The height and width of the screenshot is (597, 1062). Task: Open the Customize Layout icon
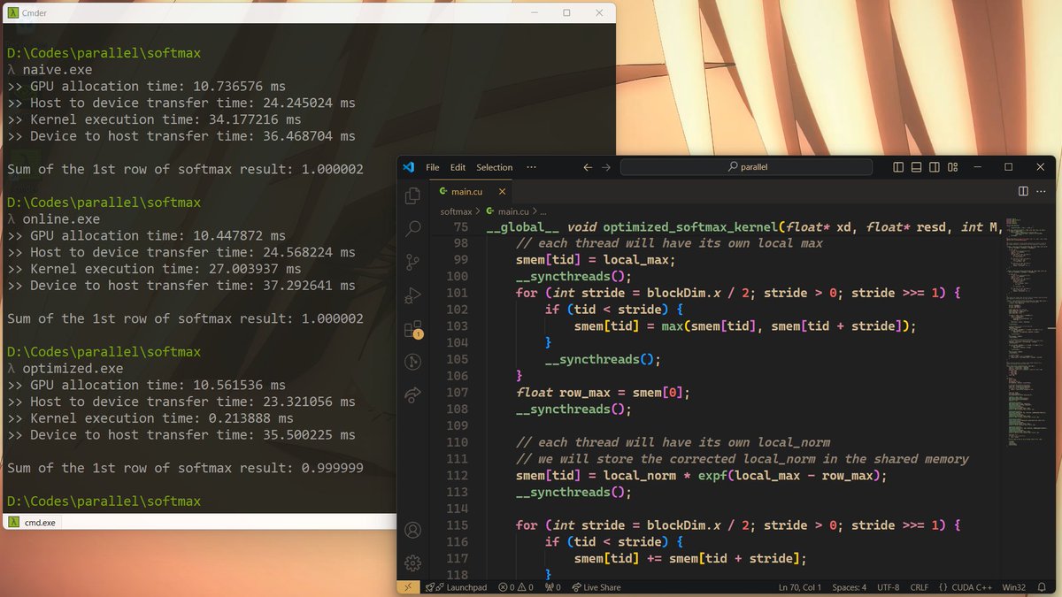[953, 167]
